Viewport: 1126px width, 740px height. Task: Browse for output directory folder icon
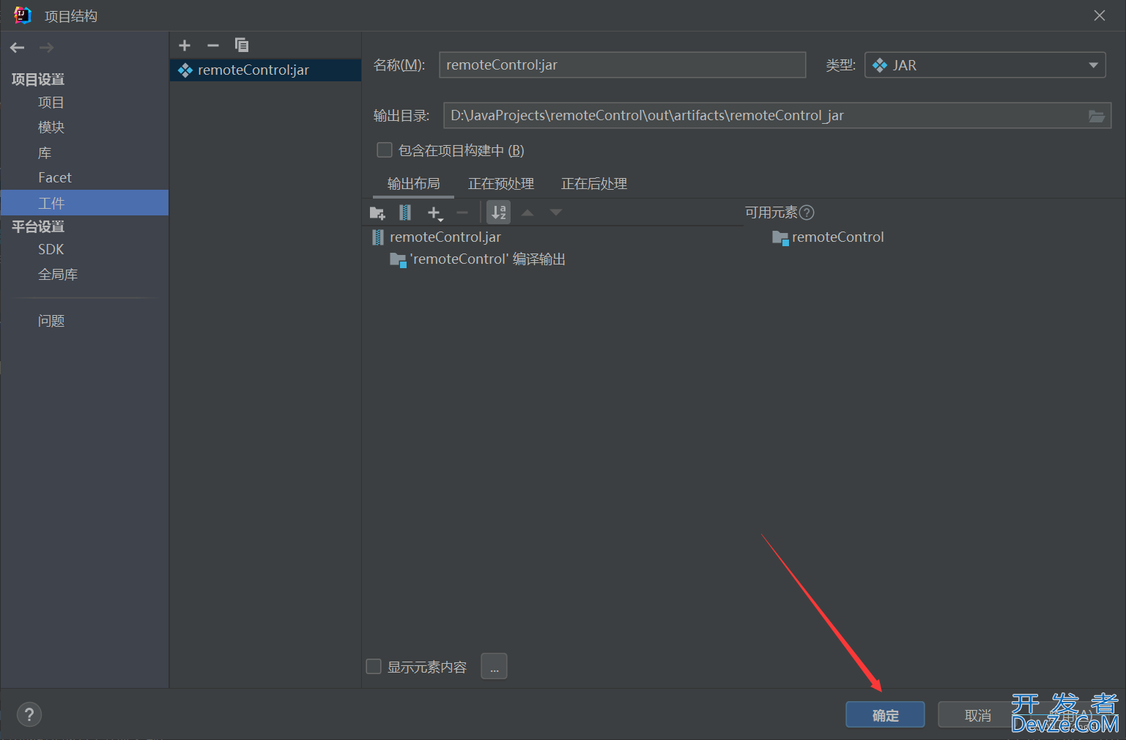tap(1097, 116)
